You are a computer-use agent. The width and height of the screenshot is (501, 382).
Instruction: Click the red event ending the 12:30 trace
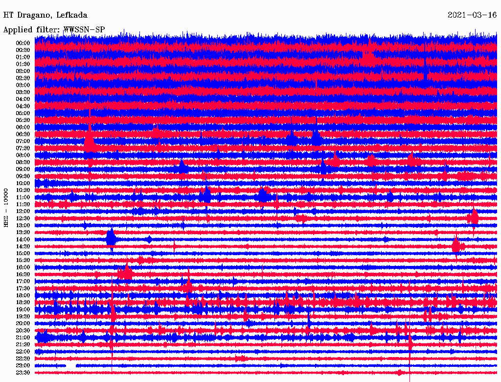[x=473, y=217]
